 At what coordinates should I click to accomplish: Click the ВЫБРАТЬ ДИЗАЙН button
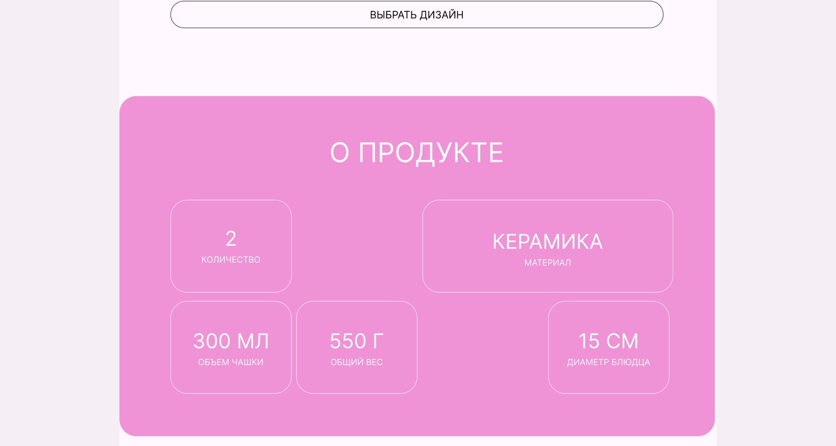tap(417, 15)
